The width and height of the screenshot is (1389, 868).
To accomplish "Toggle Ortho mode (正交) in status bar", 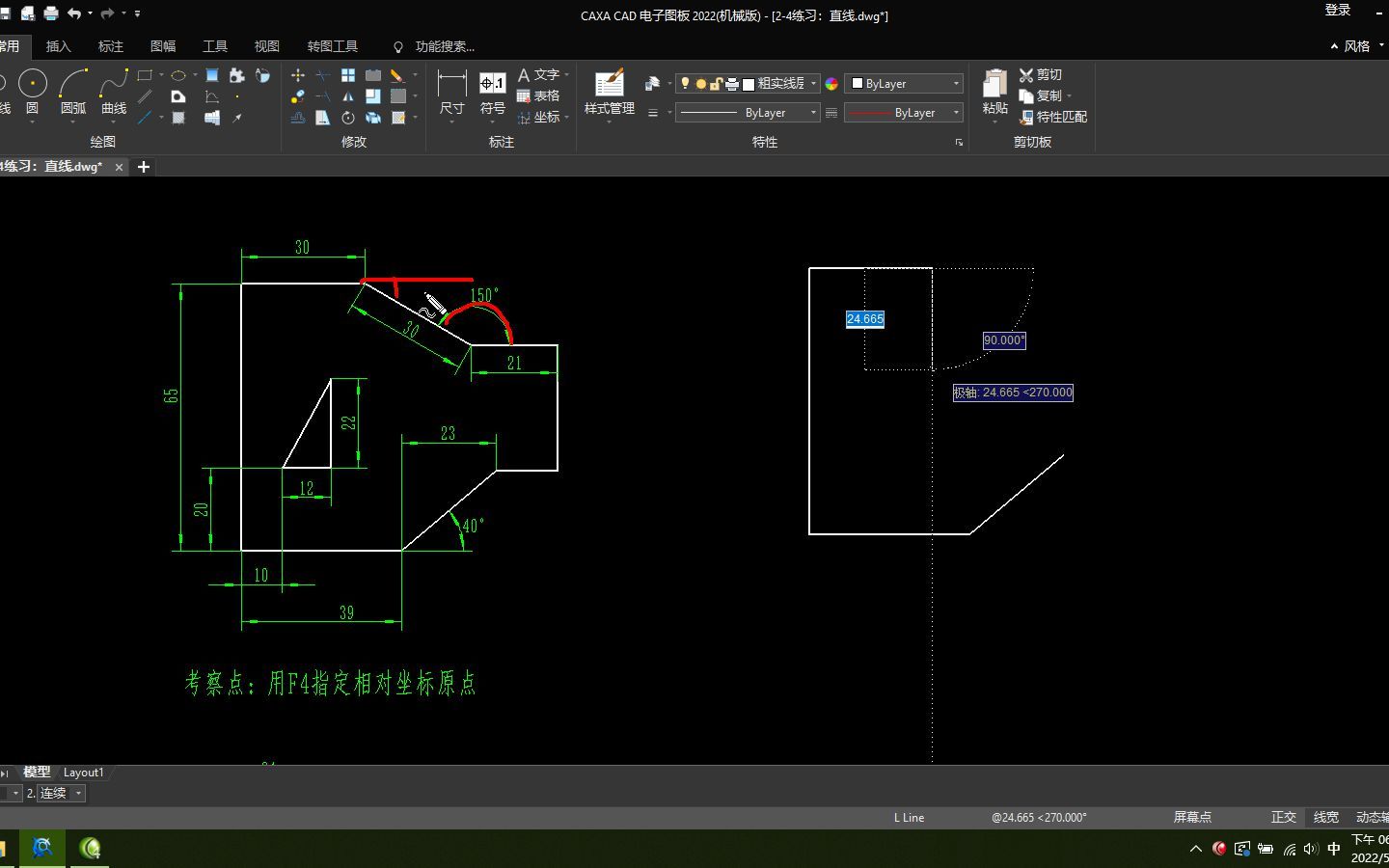I will [x=1283, y=818].
